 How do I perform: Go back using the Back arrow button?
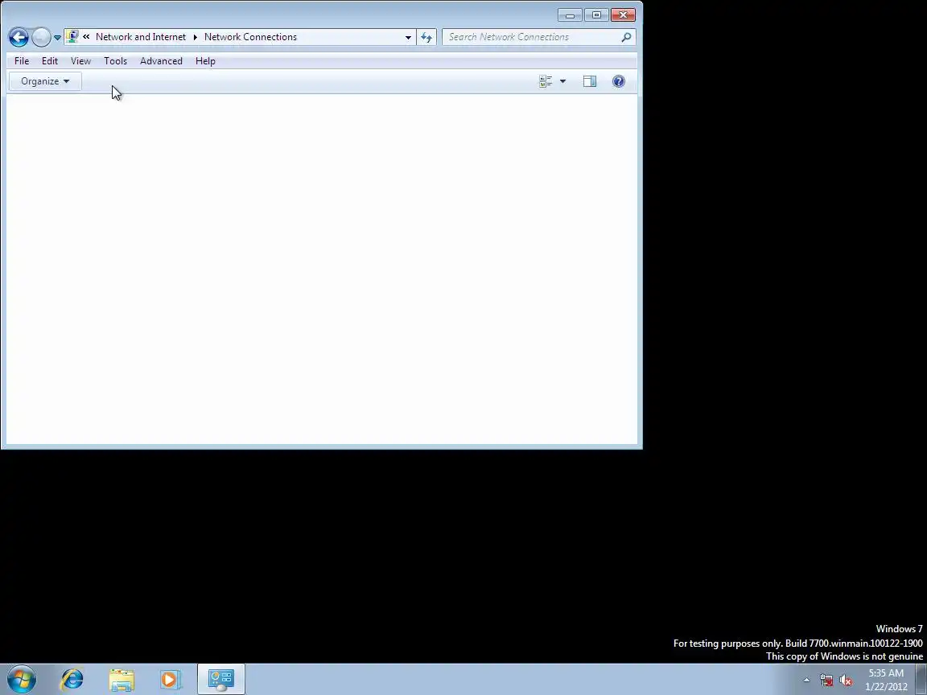click(x=19, y=37)
